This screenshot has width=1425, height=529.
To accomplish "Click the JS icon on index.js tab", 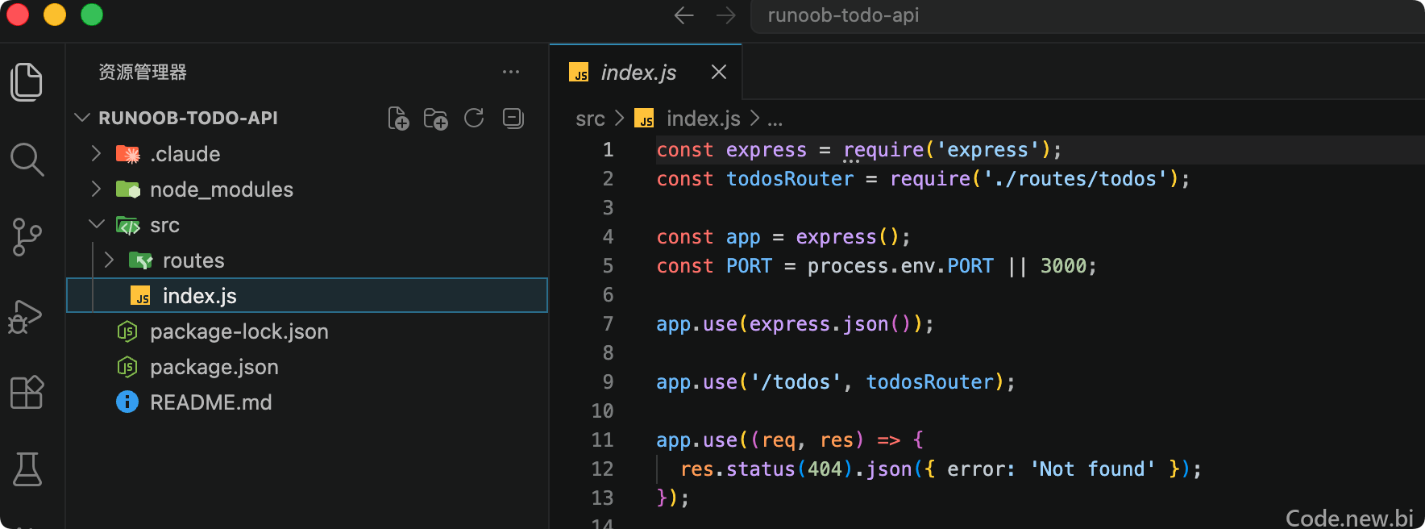I will pos(579,73).
